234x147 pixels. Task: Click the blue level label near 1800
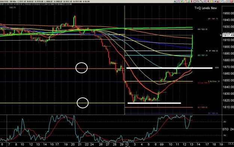point(213,114)
